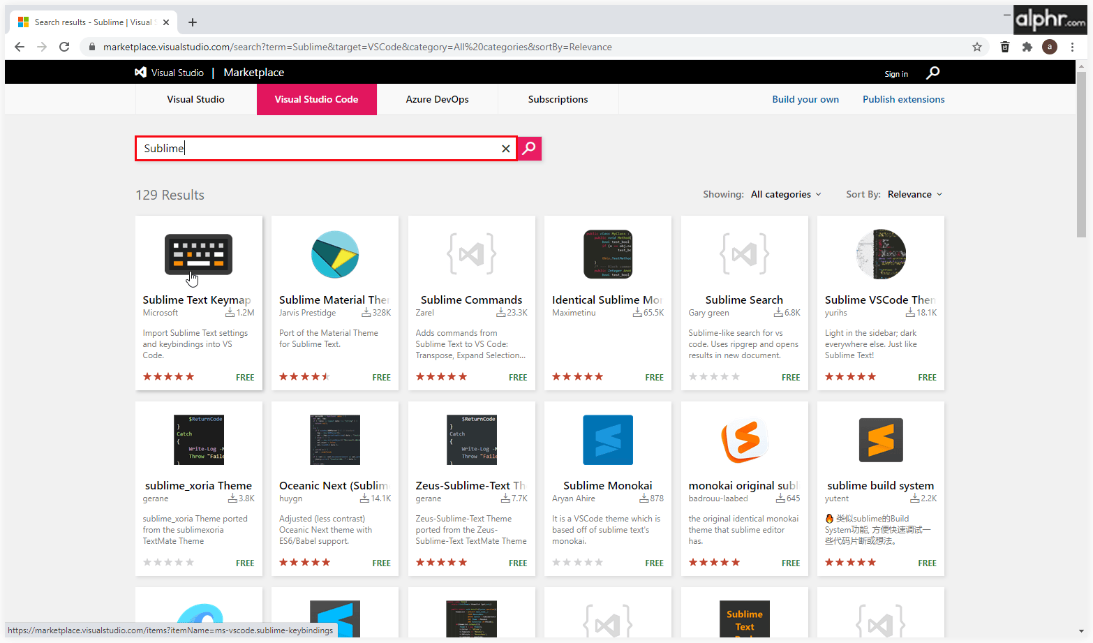The width and height of the screenshot is (1093, 643).
Task: Clear the Sublime search term
Action: tap(506, 149)
